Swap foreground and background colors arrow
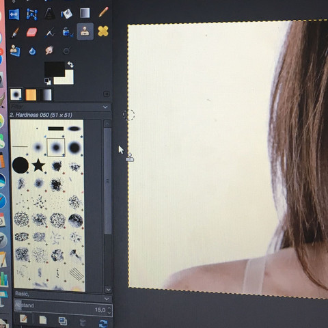This screenshot has height=328, width=328. coord(70,65)
